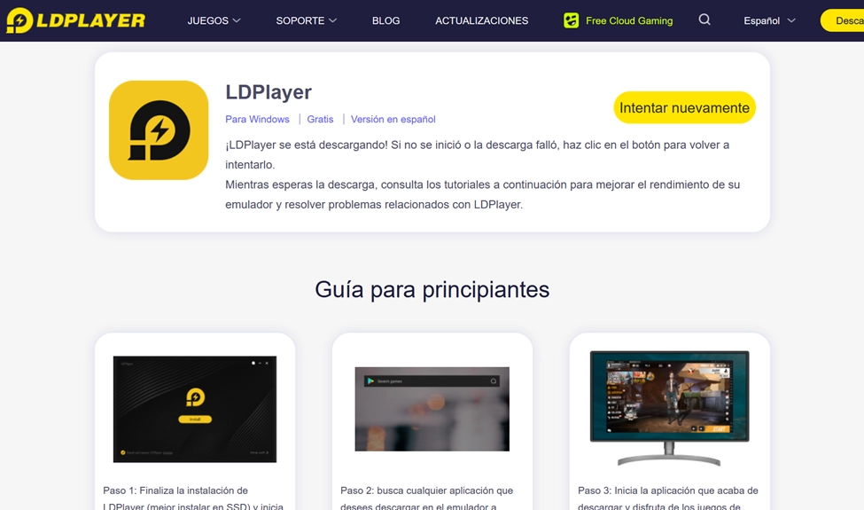Viewport: 864px width, 510px height.
Task: Expand the JUEGOS menu
Action: (214, 20)
